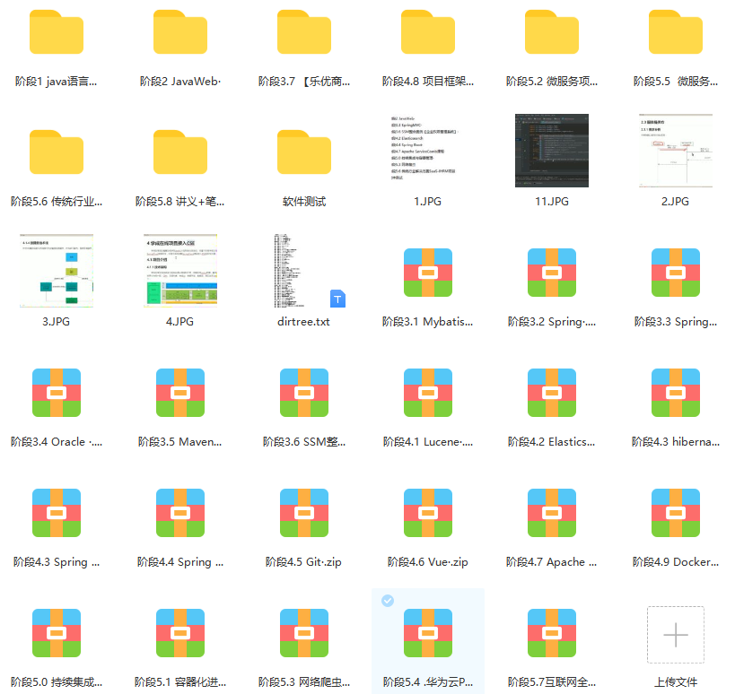Open the 2.JPG image thumbnail

(x=676, y=151)
